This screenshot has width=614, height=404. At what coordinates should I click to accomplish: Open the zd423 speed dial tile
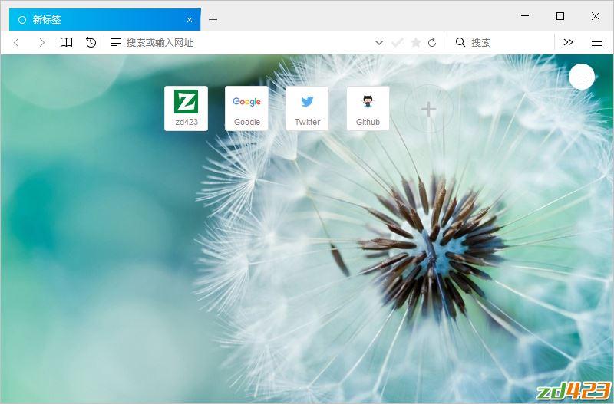(x=186, y=108)
